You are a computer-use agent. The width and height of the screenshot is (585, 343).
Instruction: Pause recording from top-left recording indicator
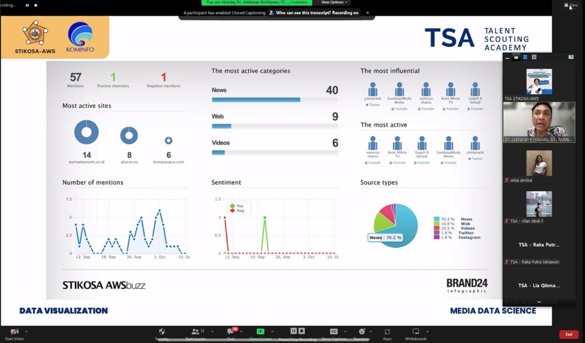[x=27, y=5]
